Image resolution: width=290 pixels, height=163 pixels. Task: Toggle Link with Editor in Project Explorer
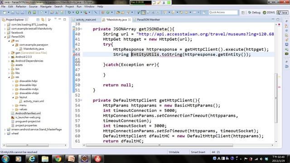click(43, 19)
